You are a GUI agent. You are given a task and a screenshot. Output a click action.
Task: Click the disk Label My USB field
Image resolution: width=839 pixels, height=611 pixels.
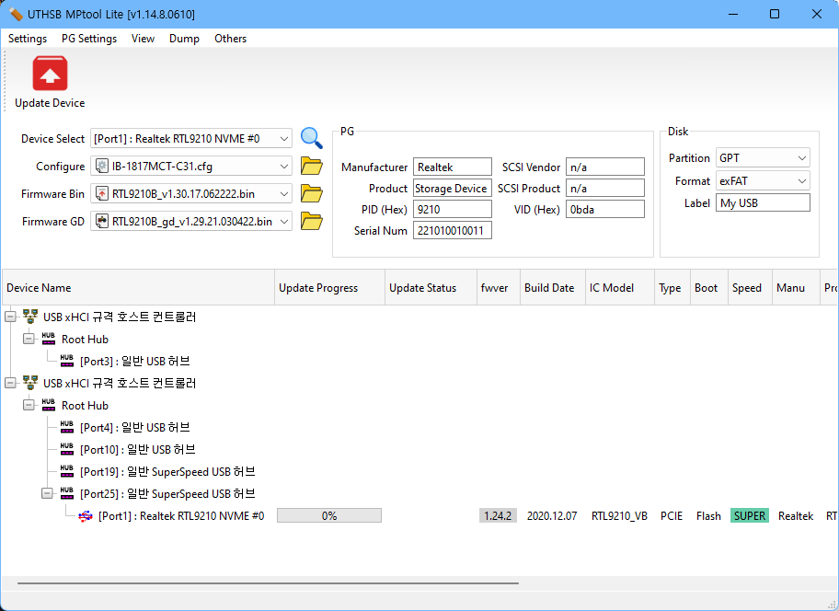click(x=763, y=202)
